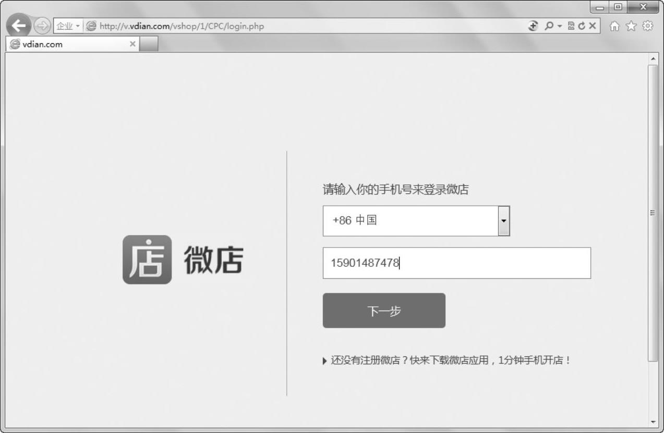
Task: Open the Tools gear menu
Action: pyautogui.click(x=648, y=26)
